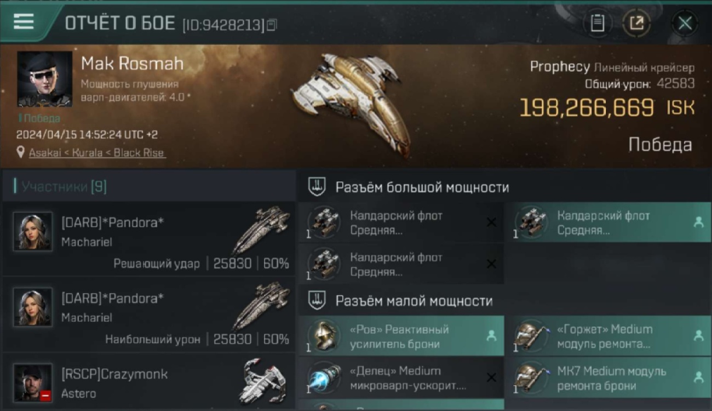Open Asakai < Kurala < Black Rise location link
712x411 pixels.
click(96, 153)
